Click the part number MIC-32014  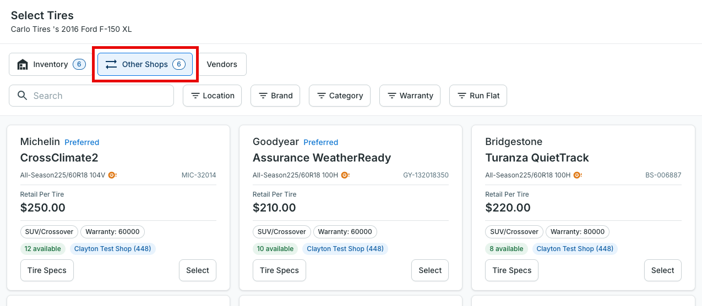click(199, 175)
